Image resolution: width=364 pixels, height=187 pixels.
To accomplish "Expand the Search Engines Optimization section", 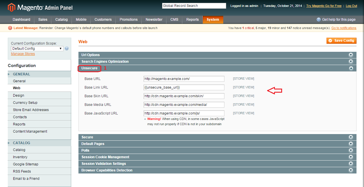I will (217, 62).
